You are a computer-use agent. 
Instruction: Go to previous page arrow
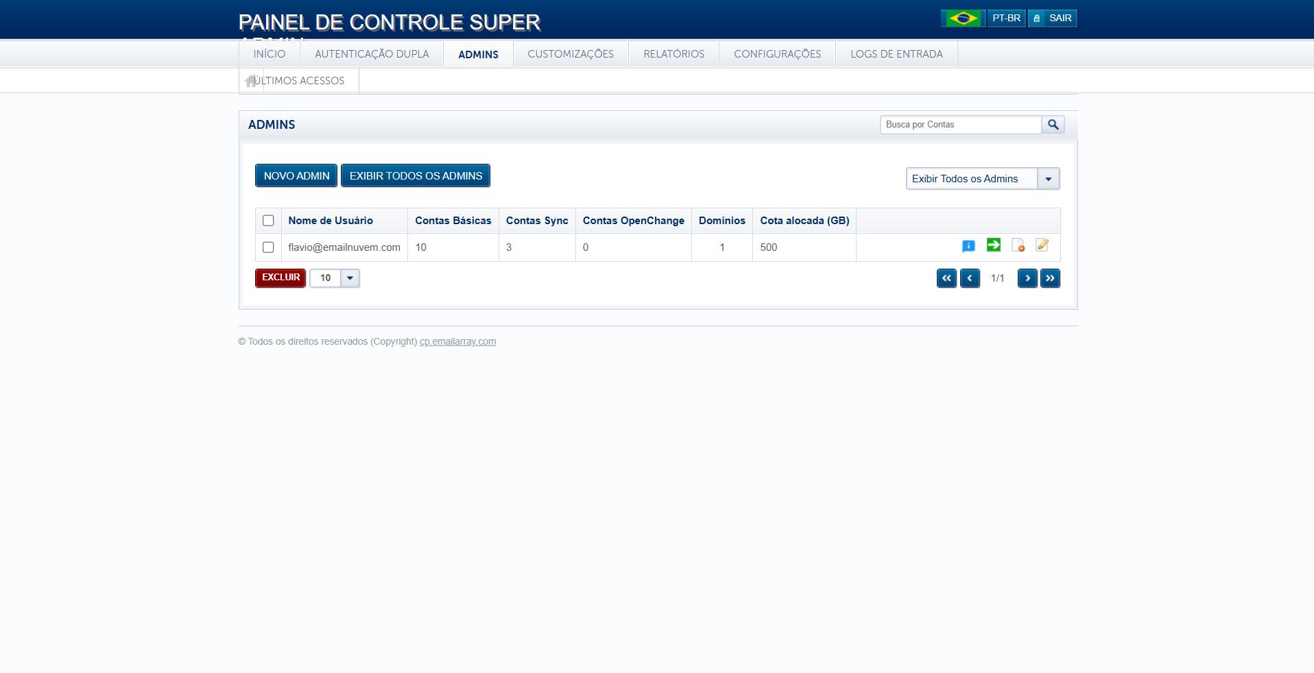pos(970,278)
